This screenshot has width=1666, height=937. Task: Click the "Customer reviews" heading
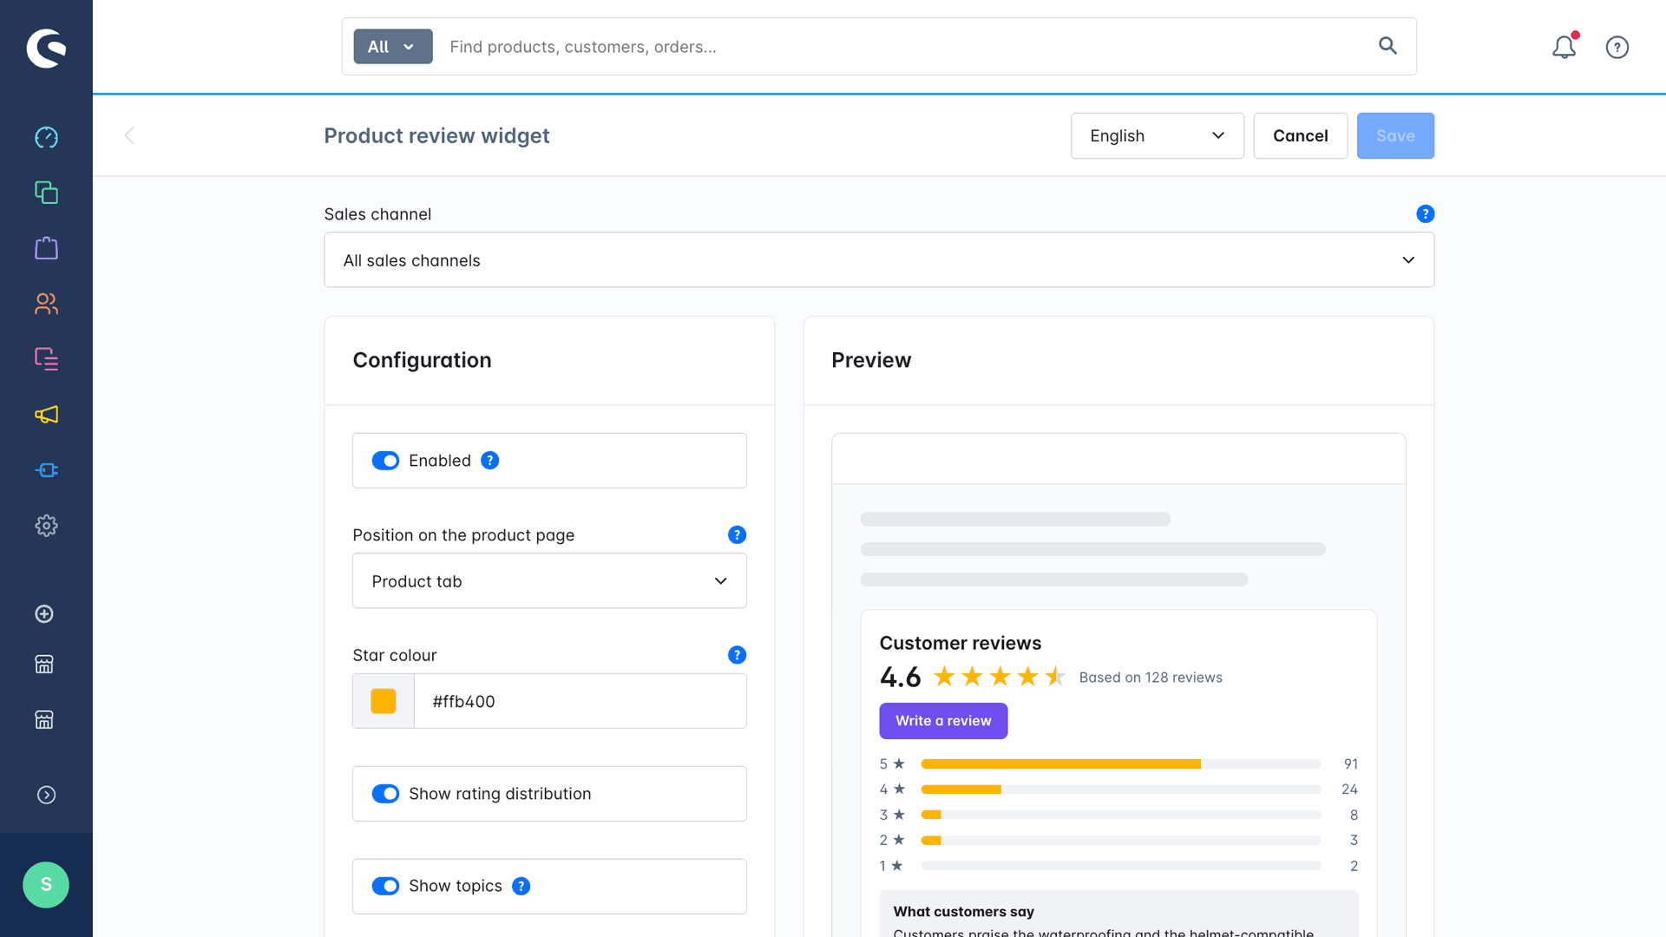point(960,644)
